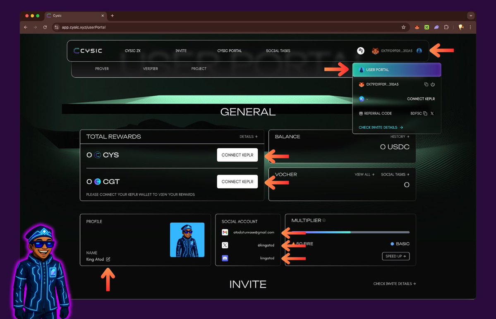Close the Cysic browser tab
This screenshot has width=496, height=319.
[x=103, y=15]
